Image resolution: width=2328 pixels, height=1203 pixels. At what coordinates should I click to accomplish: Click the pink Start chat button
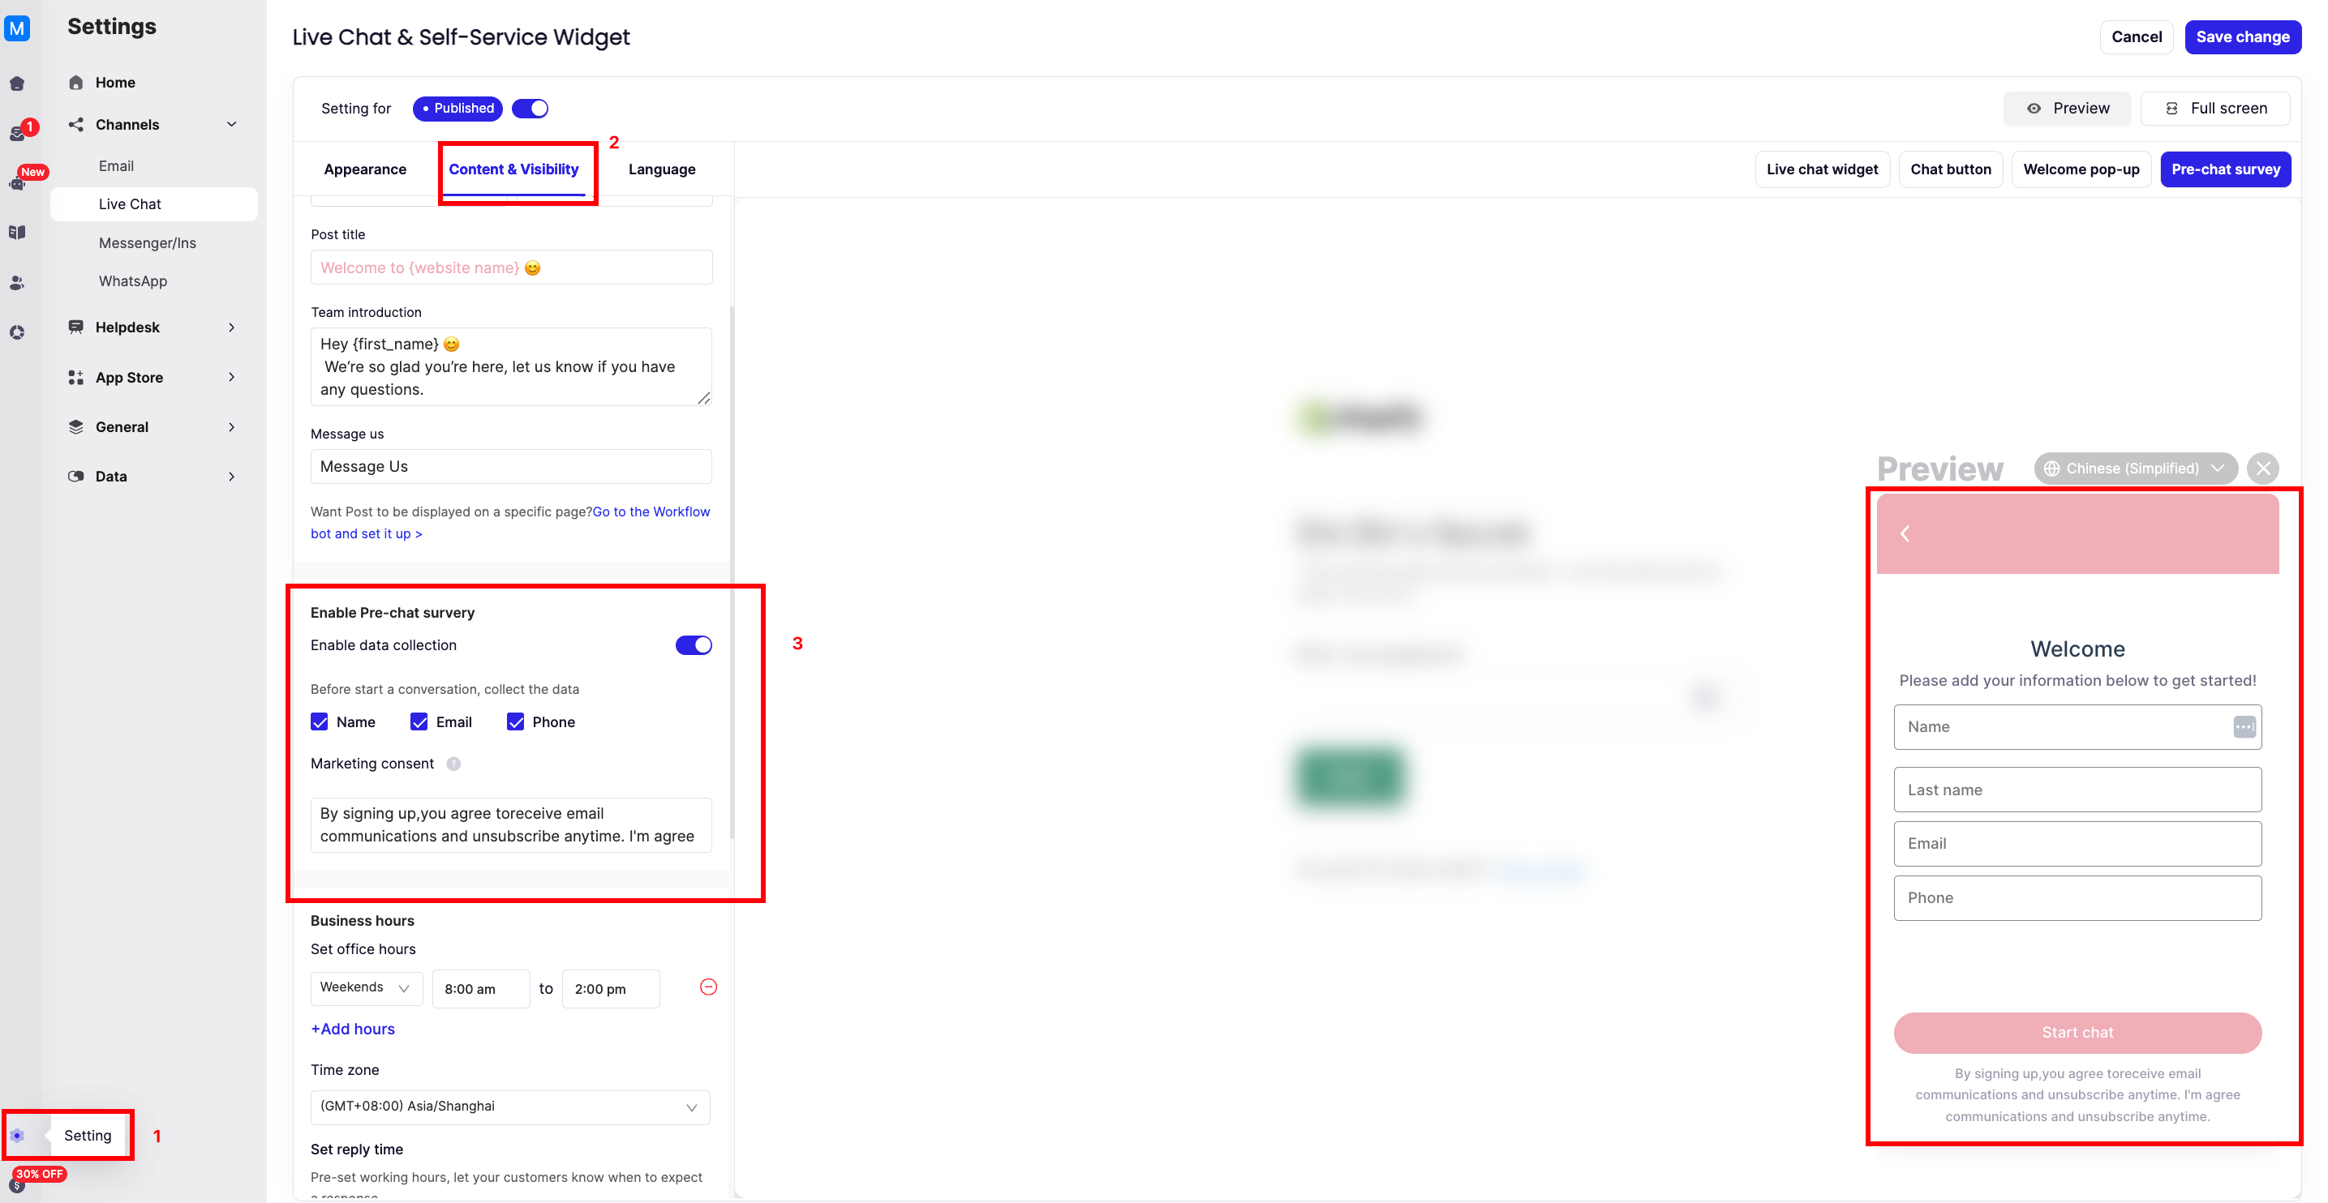click(x=2077, y=1032)
